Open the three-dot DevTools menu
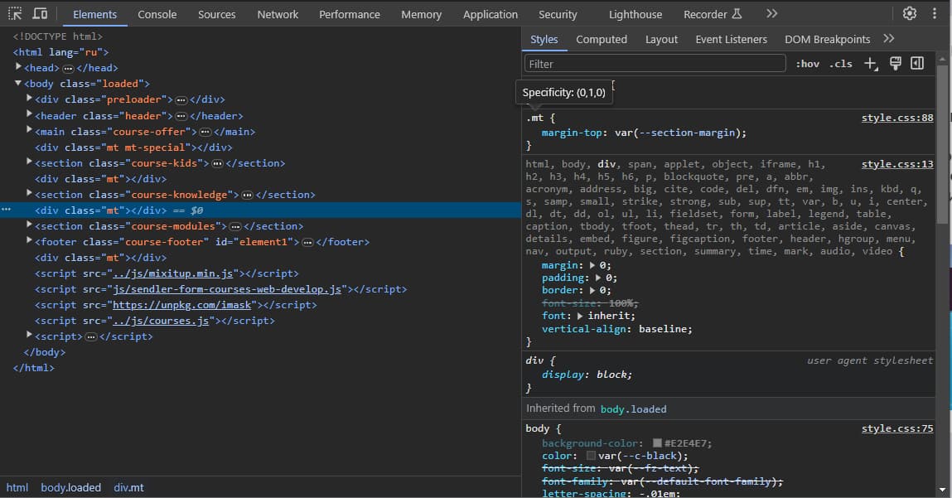The height and width of the screenshot is (498, 952). tap(935, 13)
